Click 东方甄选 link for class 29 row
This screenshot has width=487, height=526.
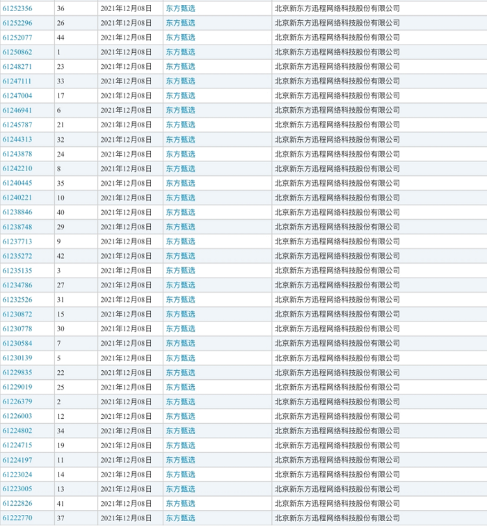pos(180,228)
